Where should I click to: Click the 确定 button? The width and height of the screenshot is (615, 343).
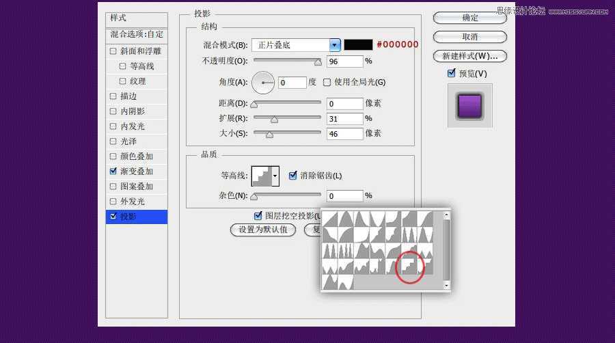coord(469,18)
